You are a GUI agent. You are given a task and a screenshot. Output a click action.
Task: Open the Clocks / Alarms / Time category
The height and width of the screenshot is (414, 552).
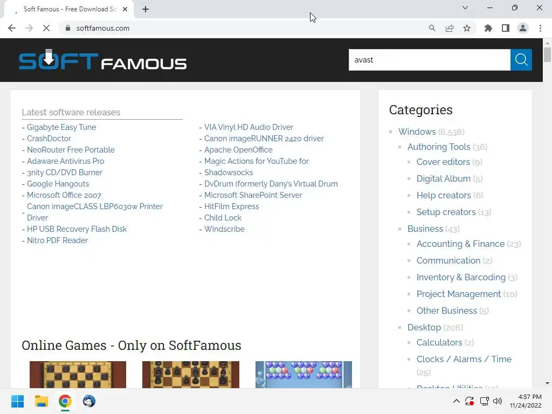[464, 359]
